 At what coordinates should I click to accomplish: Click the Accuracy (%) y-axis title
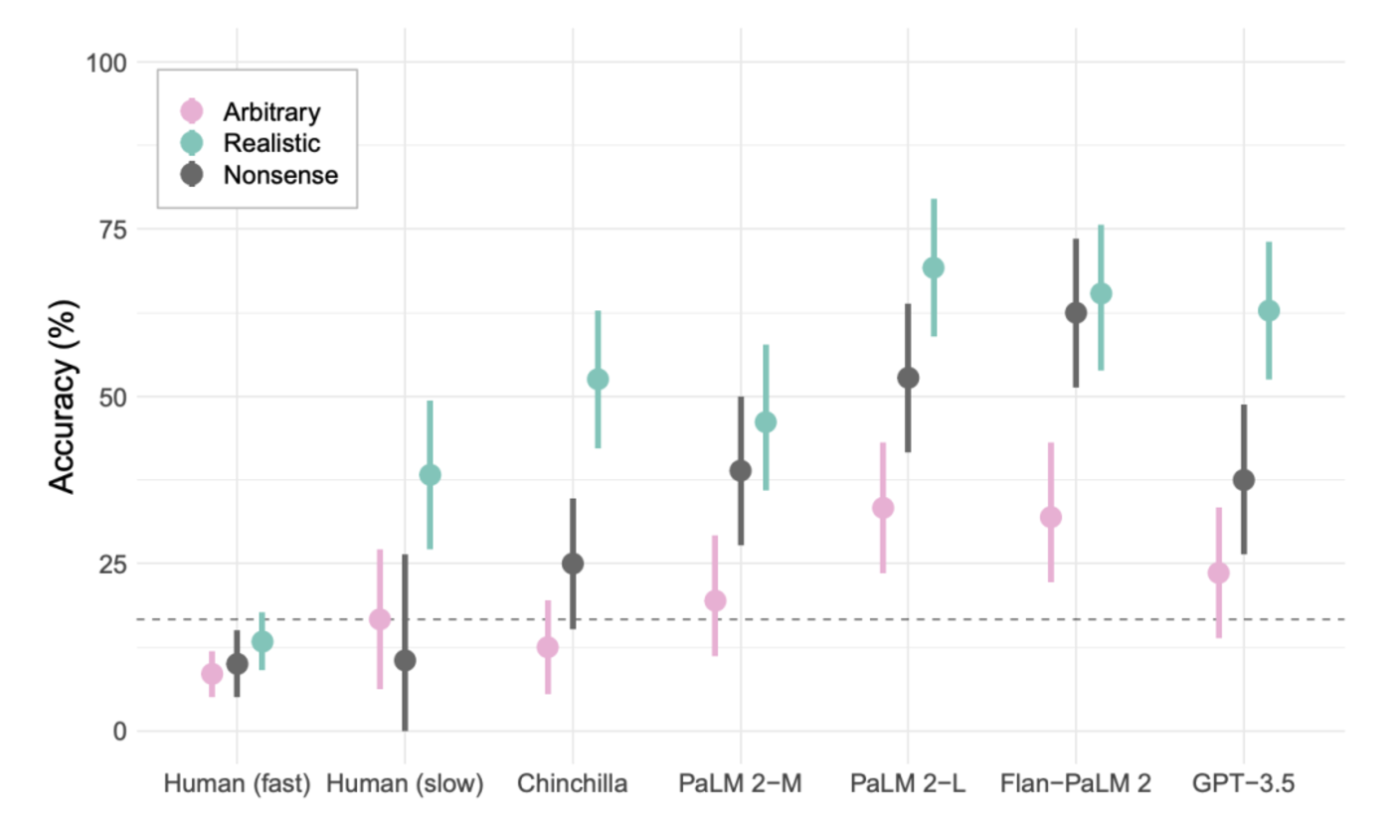63,397
